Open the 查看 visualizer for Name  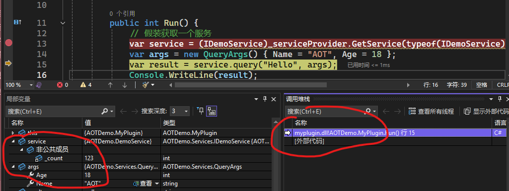142,184
